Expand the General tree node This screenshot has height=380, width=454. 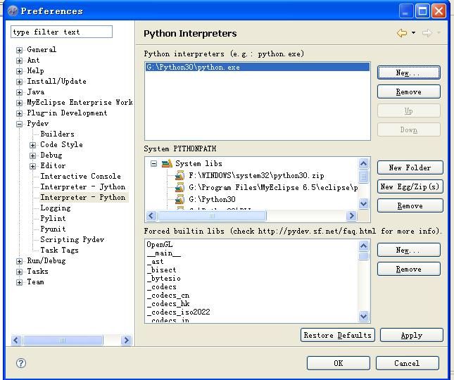pos(19,50)
